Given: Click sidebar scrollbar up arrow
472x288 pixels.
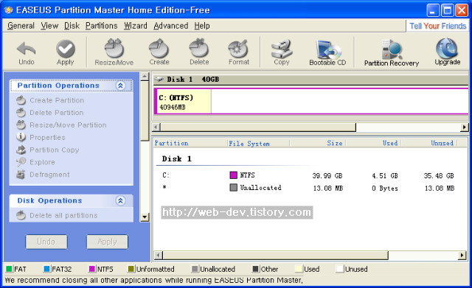Looking at the screenshot, I should click(145, 77).
